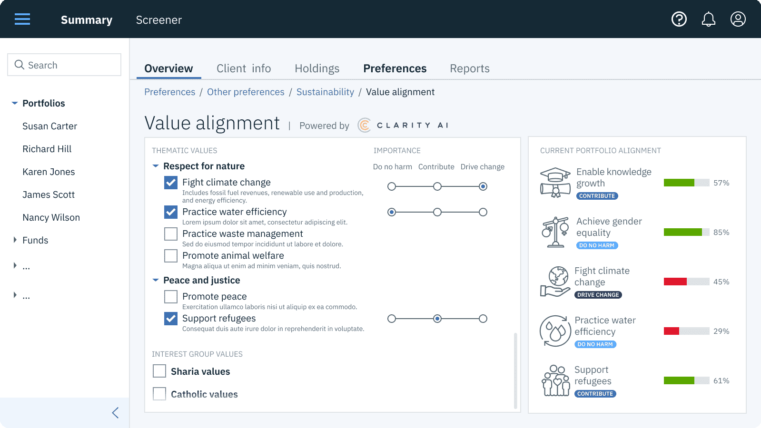Set Support refugees importance to Drive change
Viewport: 761px width, 428px height.
point(483,319)
